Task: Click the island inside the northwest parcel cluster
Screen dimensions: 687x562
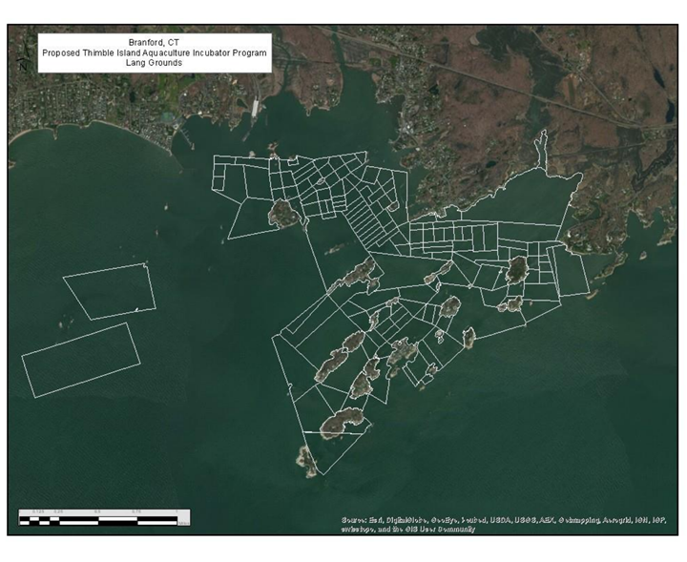Action: [x=284, y=214]
